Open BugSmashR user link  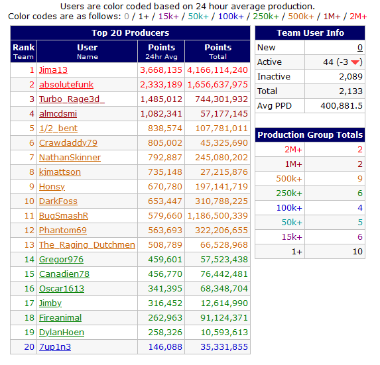point(64,216)
